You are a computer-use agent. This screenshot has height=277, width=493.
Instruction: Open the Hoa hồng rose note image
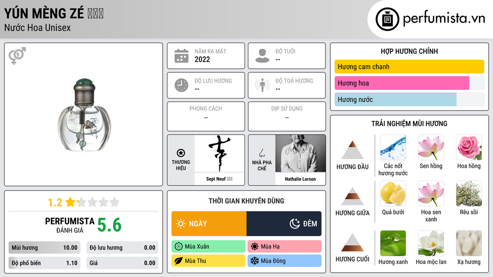click(x=469, y=148)
